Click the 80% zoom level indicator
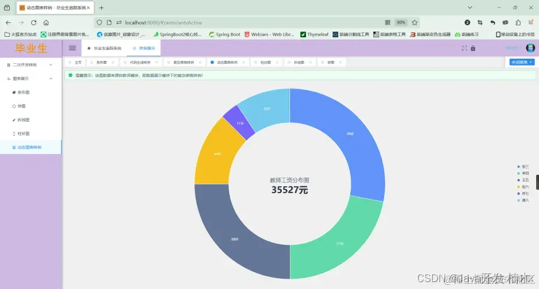This screenshot has height=289, width=539. pos(401,22)
